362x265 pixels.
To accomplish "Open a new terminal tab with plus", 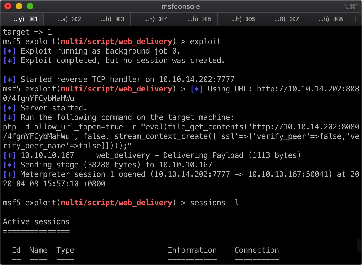I will (x=355, y=19).
